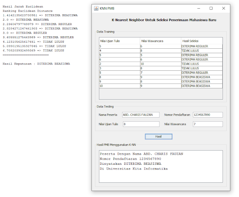Click the Java icon in KNN PMB title bar

[96, 8]
